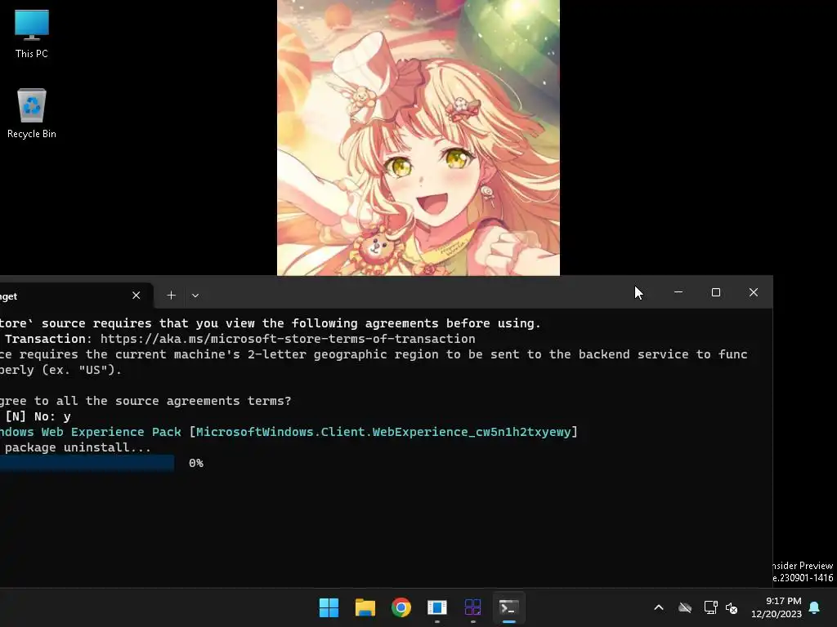837x627 pixels.
Task: Click the anime girl wallpaper image
Action: click(418, 137)
